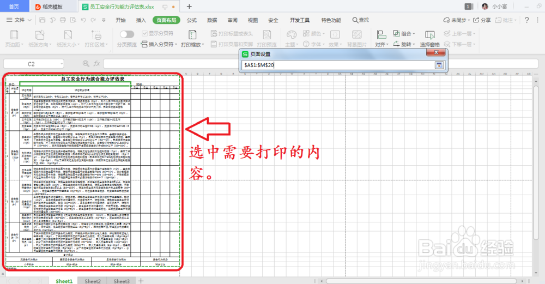
Task: Click the 打印预览 ribbon icon
Action: tap(267, 35)
